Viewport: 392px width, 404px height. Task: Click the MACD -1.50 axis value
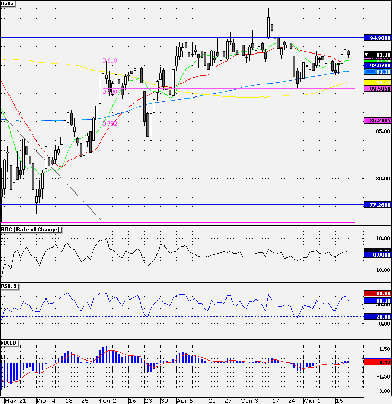pos(383,376)
